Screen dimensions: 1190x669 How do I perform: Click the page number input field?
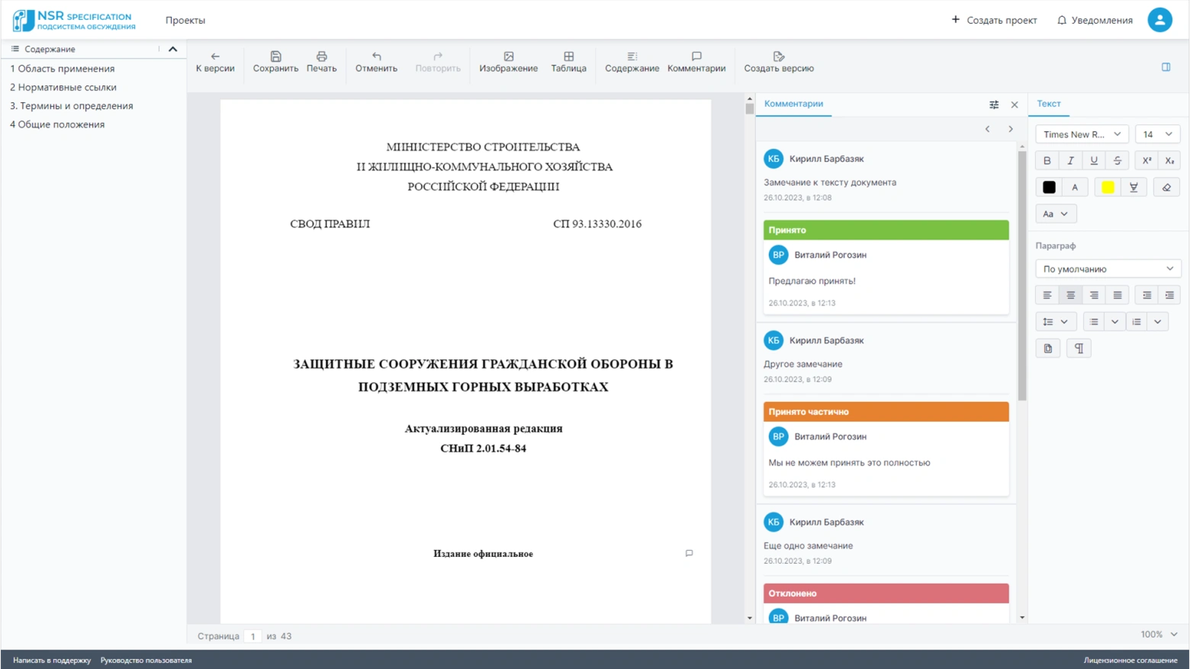(252, 636)
